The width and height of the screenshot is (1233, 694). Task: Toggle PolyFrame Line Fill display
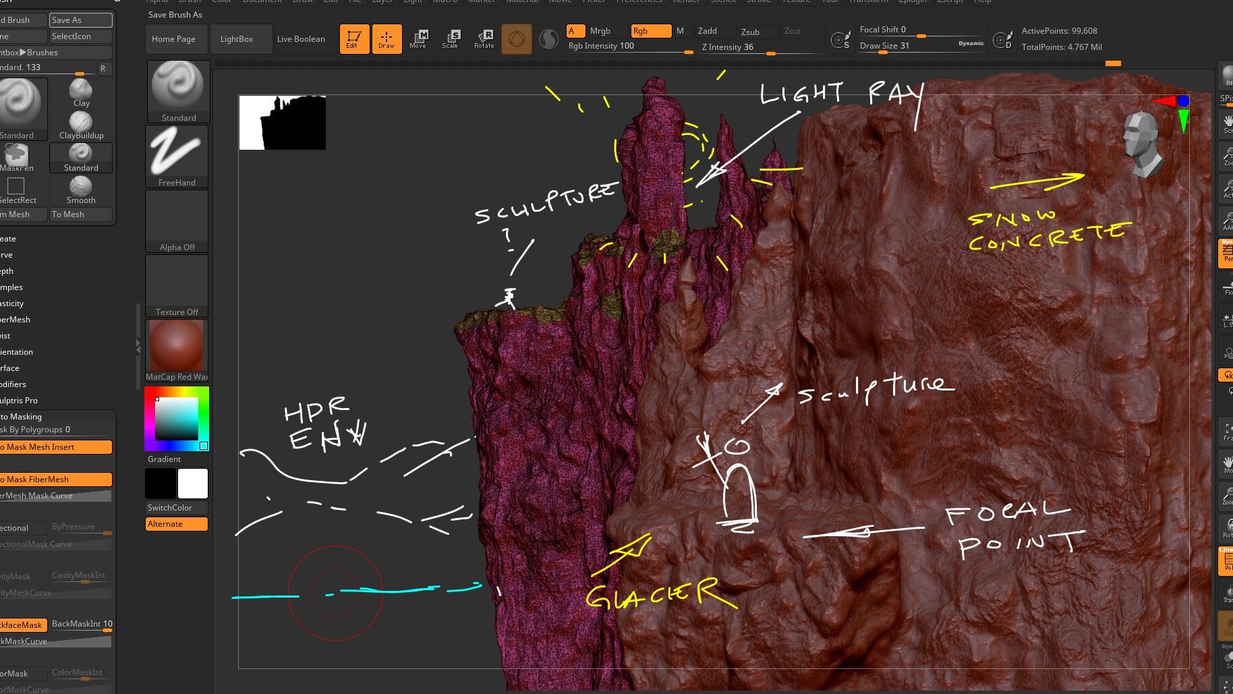1226,560
